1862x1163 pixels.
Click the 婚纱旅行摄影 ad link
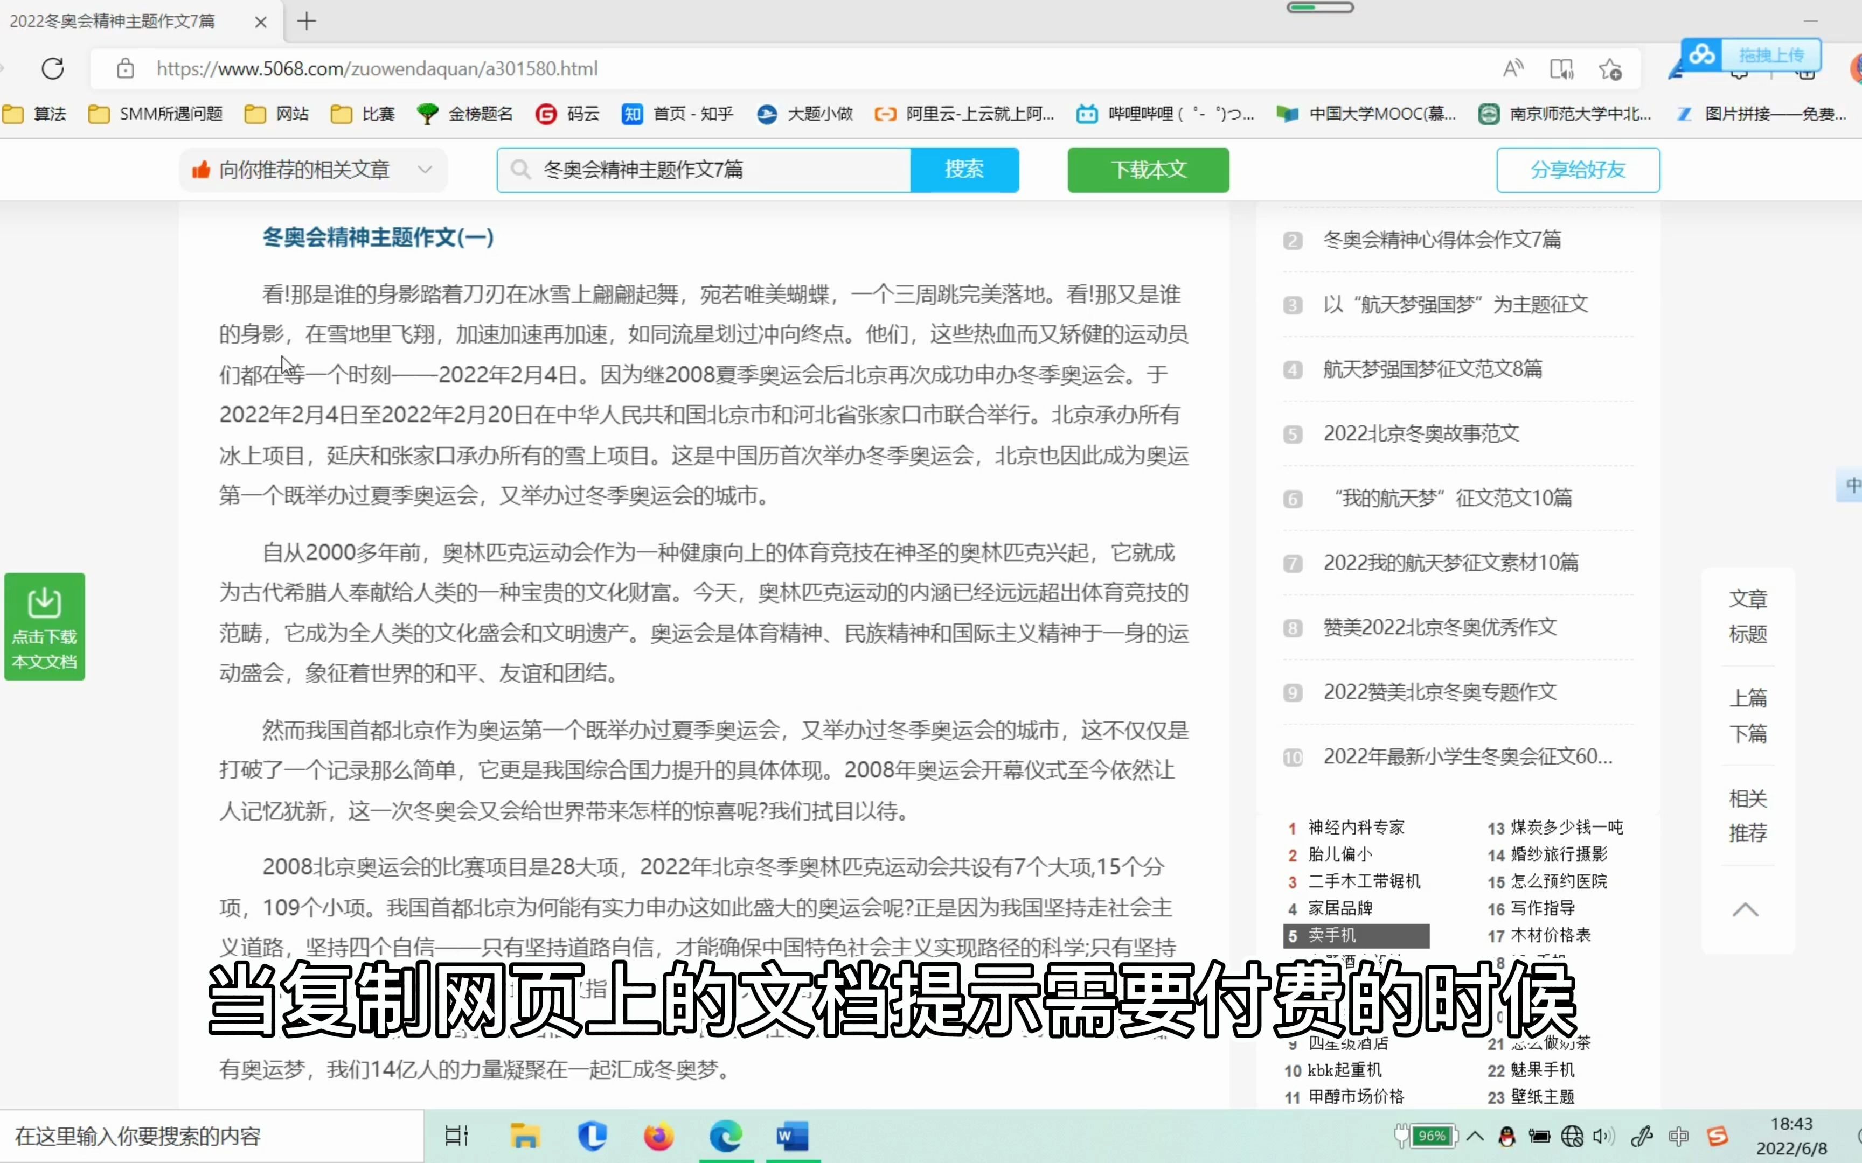click(1559, 854)
